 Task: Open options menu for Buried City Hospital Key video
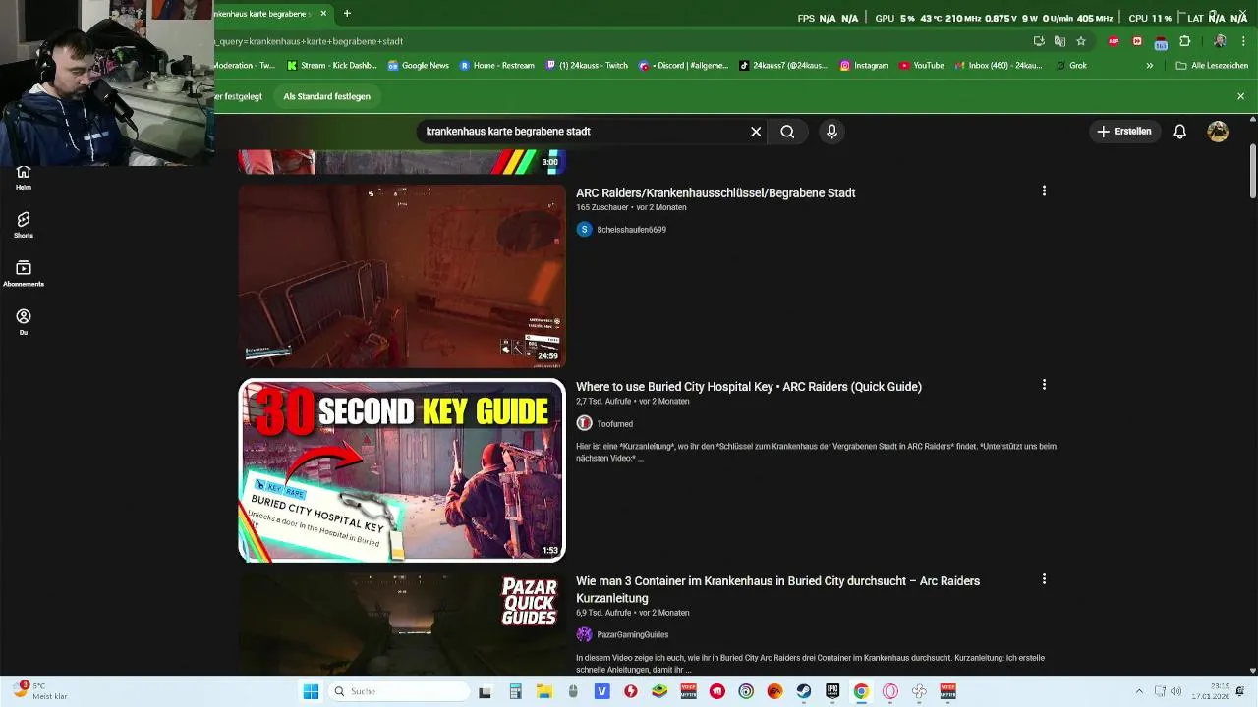point(1044,385)
